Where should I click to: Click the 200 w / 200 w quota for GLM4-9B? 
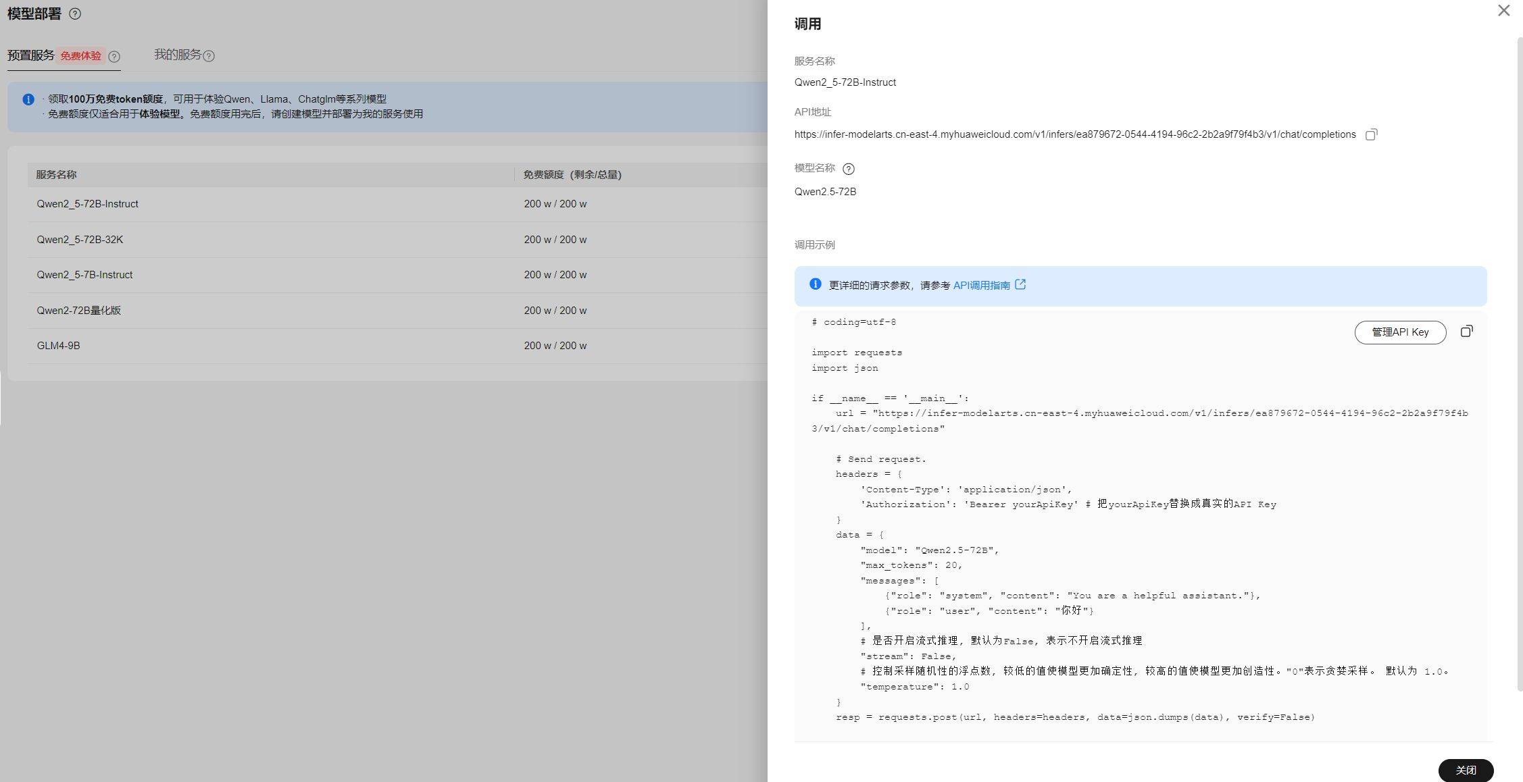(x=555, y=346)
